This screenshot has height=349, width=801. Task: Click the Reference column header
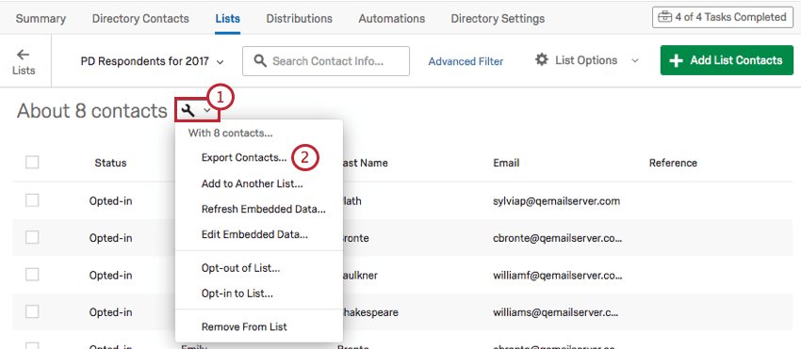point(673,164)
